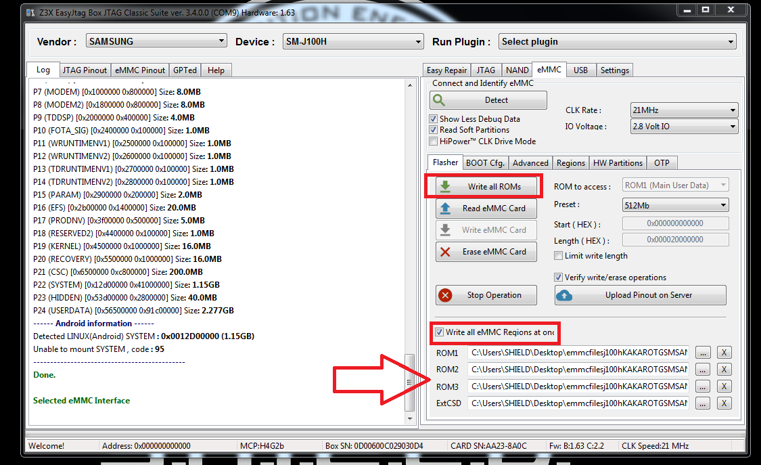Open the Help tab
Image resolution: width=761 pixels, height=465 pixels.
click(x=216, y=70)
